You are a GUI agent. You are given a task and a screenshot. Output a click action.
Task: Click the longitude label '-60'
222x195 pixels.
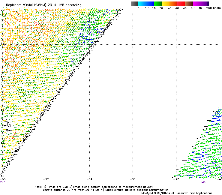click(x=3, y=179)
